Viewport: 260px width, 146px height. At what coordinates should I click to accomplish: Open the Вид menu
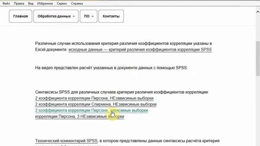tap(31, 3)
